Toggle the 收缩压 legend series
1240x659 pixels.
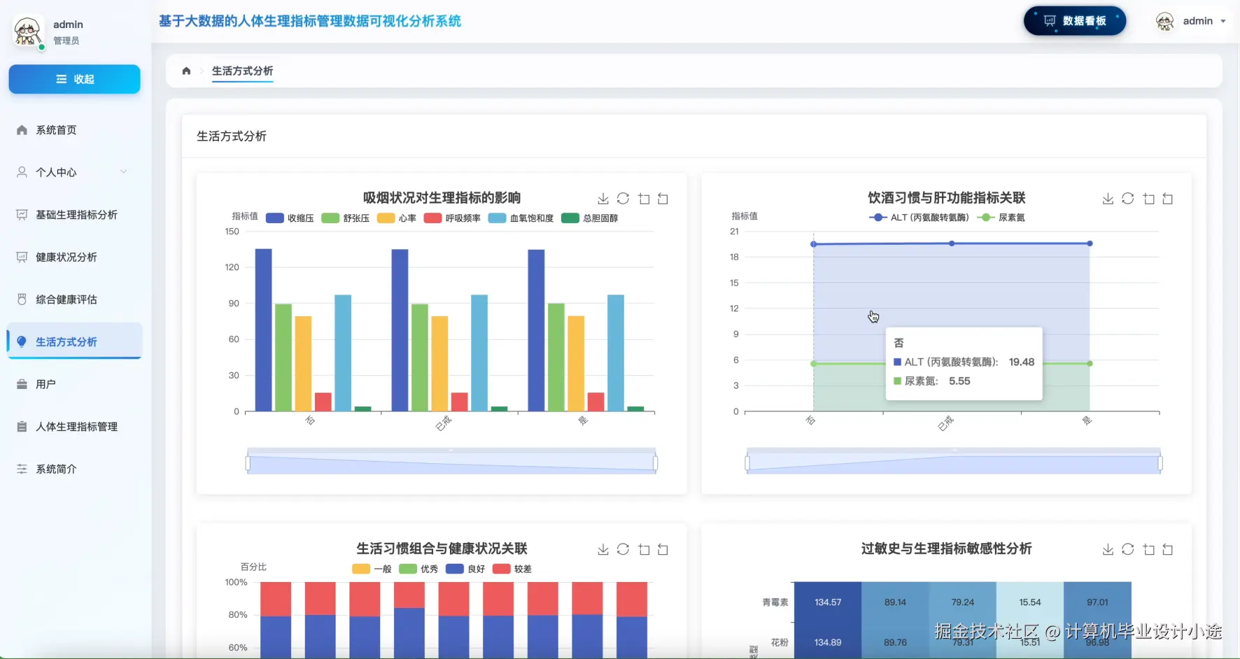290,218
